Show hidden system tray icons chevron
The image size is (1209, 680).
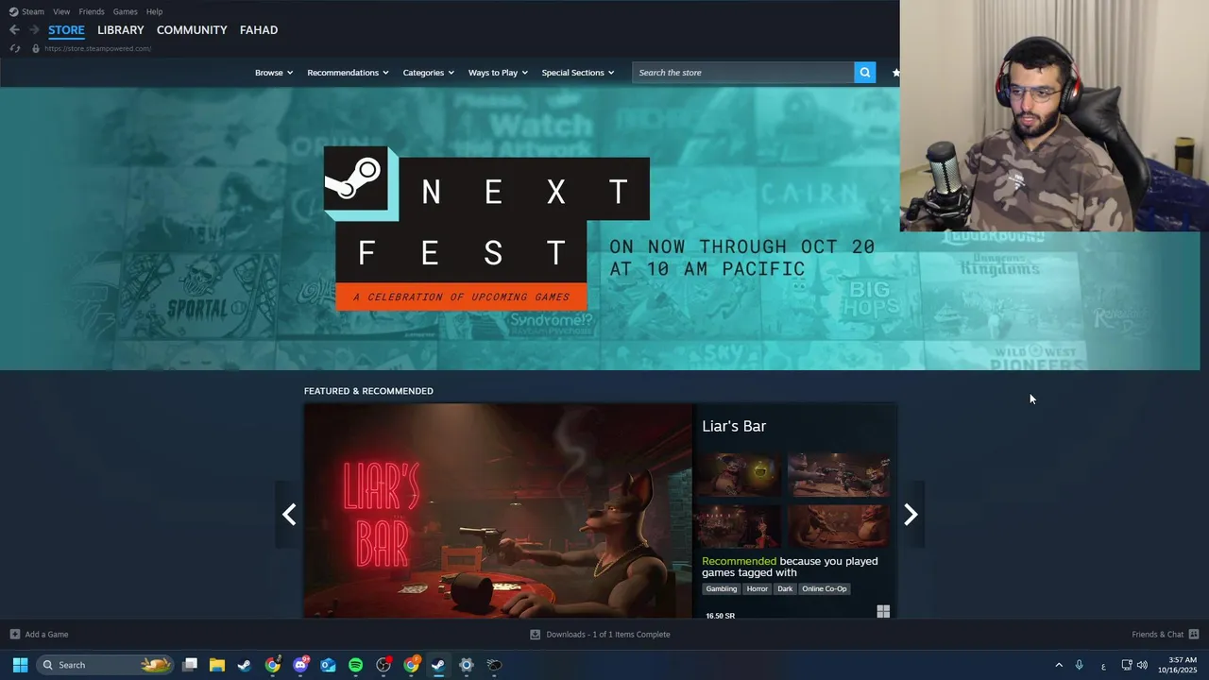click(1059, 665)
